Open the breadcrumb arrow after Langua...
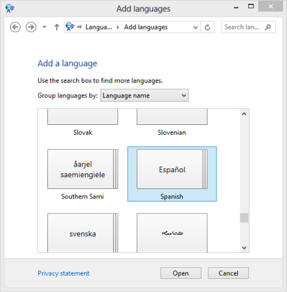The width and height of the screenshot is (287, 292). (x=118, y=27)
